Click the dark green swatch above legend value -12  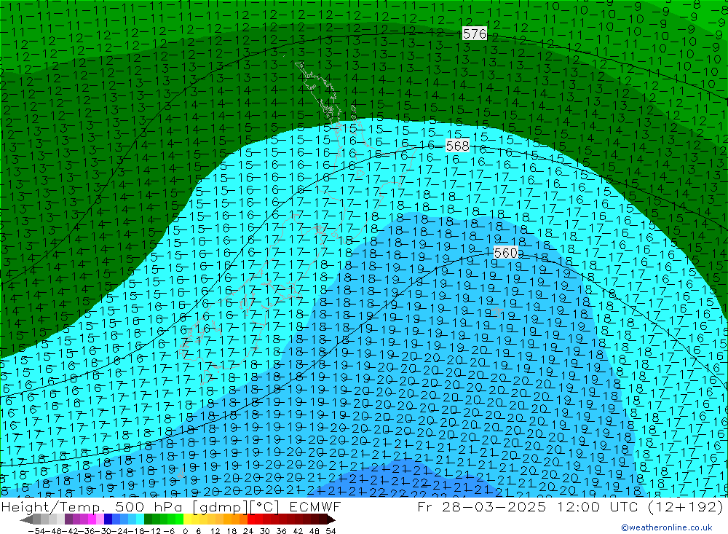[148, 519]
